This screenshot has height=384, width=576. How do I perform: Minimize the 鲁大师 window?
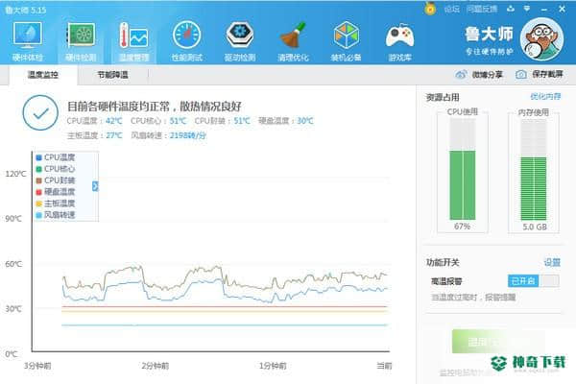coord(544,9)
